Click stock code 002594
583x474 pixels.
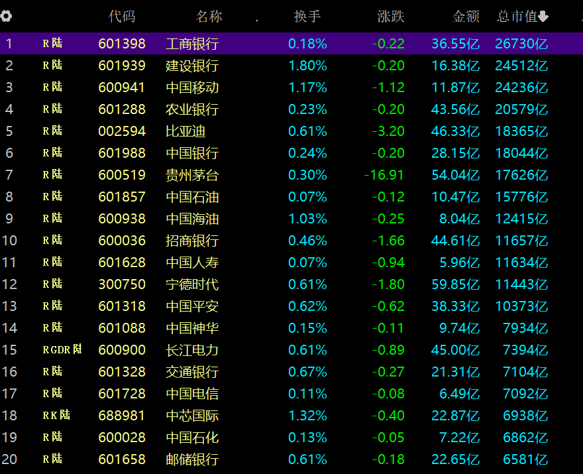pos(122,131)
